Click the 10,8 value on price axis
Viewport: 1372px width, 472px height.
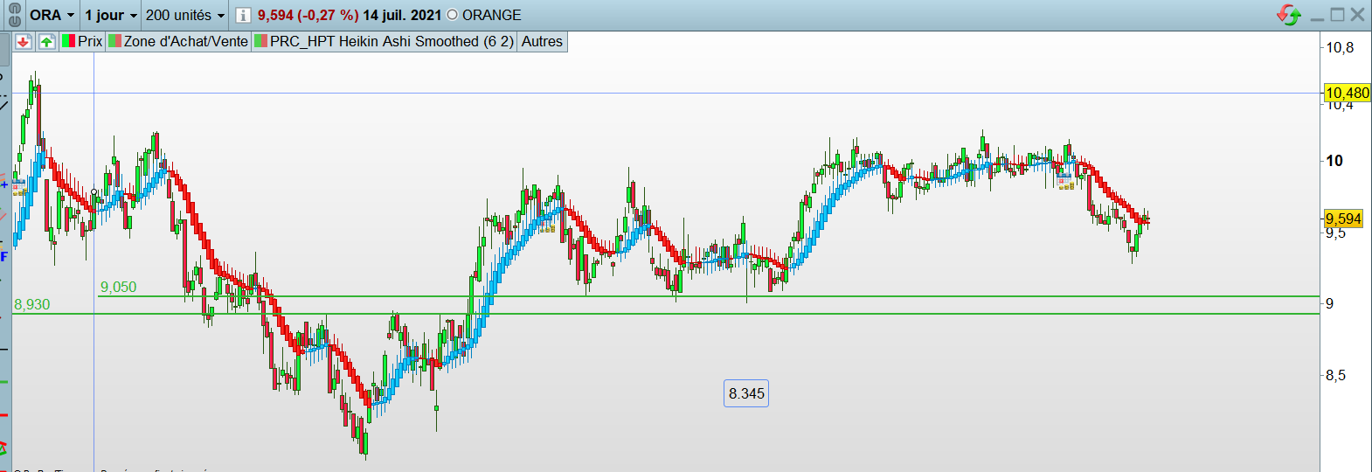1340,47
